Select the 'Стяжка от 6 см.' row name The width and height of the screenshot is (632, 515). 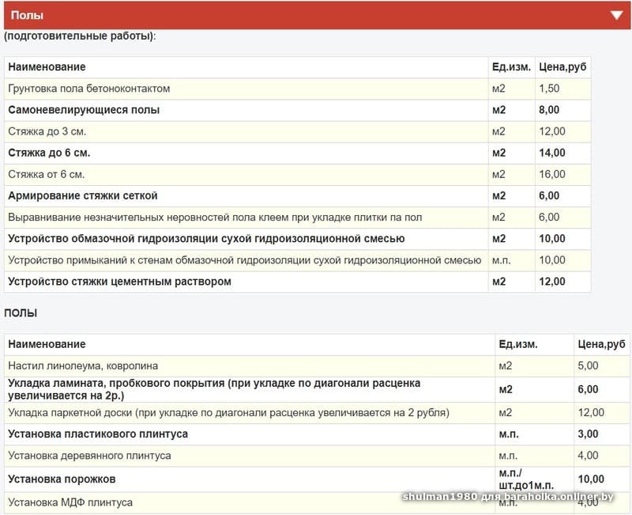click(x=47, y=174)
